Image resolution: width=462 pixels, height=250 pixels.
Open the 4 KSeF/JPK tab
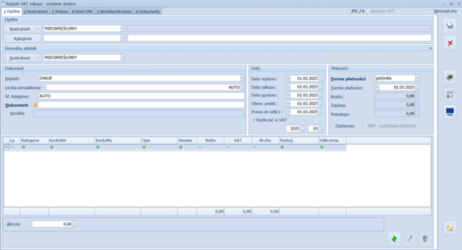[82, 11]
